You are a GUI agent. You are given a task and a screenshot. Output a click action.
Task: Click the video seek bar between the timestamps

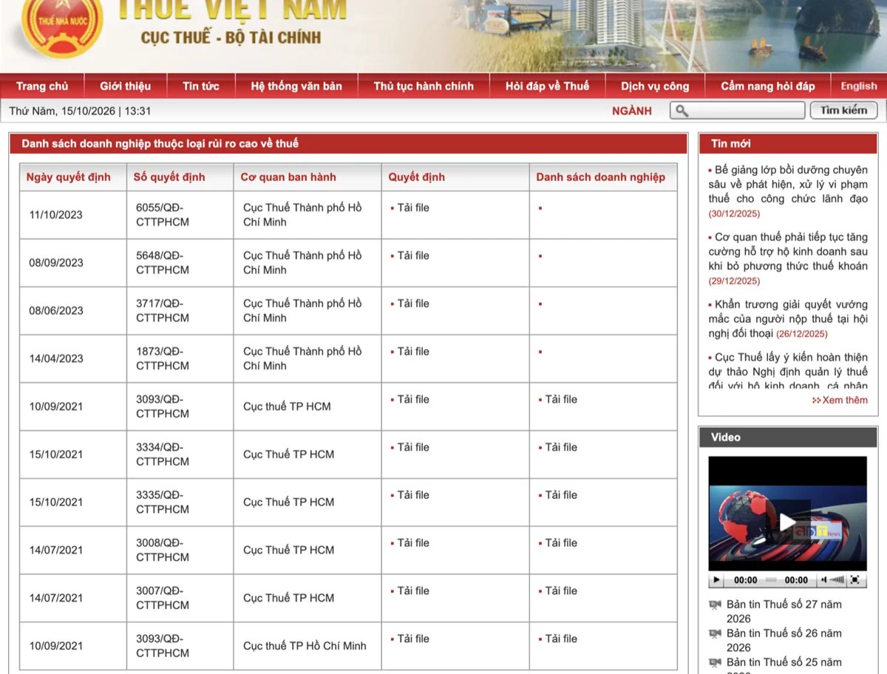pos(771,580)
